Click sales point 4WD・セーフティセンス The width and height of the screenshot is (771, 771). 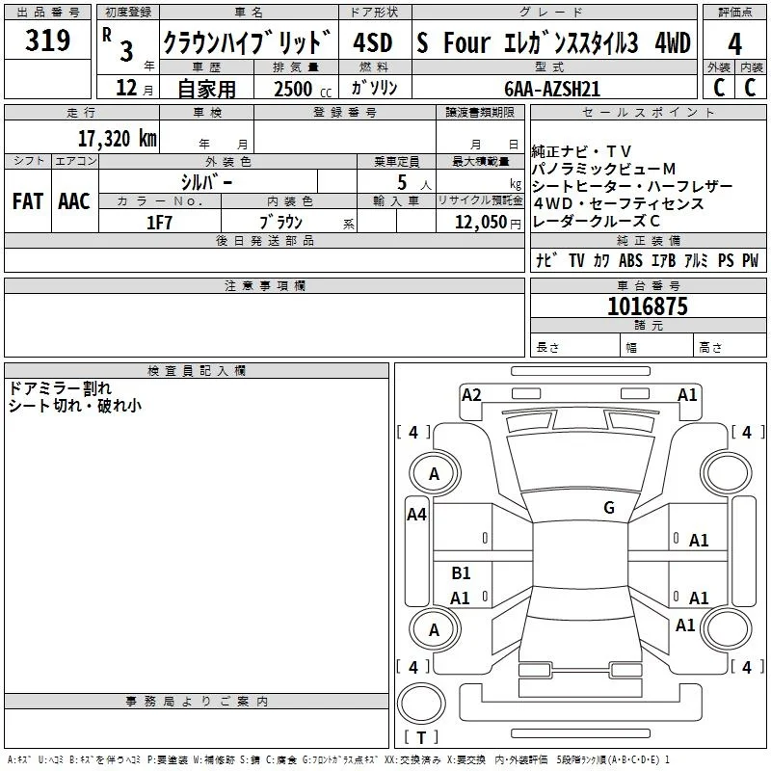(619, 203)
